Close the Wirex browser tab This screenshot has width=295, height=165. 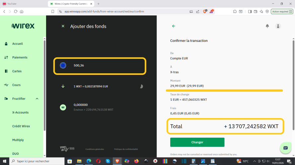[x=91, y=4]
